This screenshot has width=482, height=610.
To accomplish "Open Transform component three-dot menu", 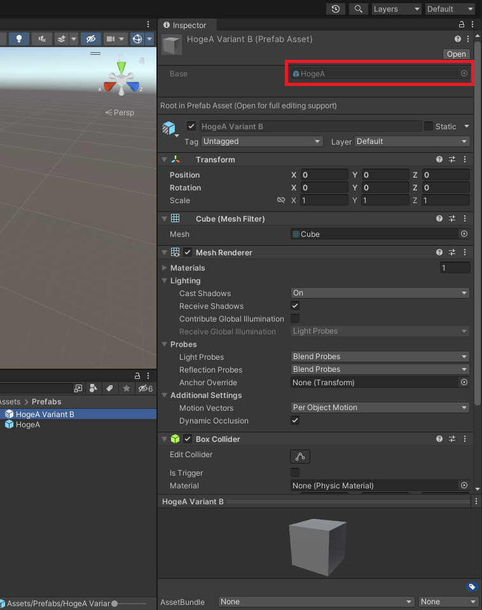I will 465,159.
